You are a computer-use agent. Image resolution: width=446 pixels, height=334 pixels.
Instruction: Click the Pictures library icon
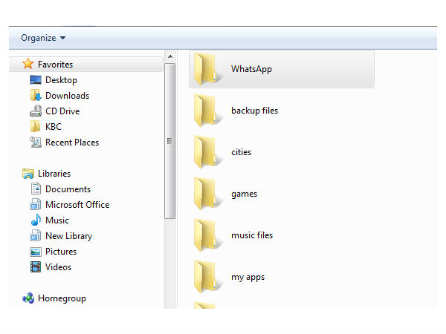pos(36,252)
